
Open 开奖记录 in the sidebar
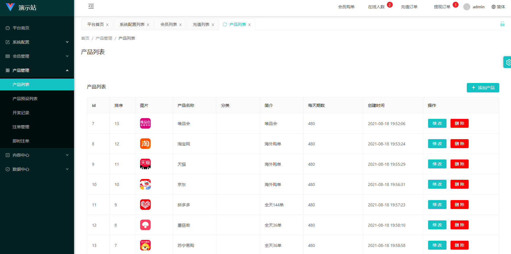click(21, 113)
